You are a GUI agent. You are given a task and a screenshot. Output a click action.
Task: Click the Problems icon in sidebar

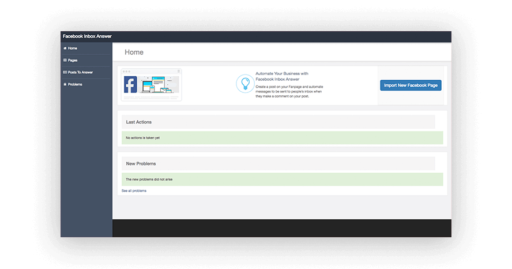coord(65,84)
